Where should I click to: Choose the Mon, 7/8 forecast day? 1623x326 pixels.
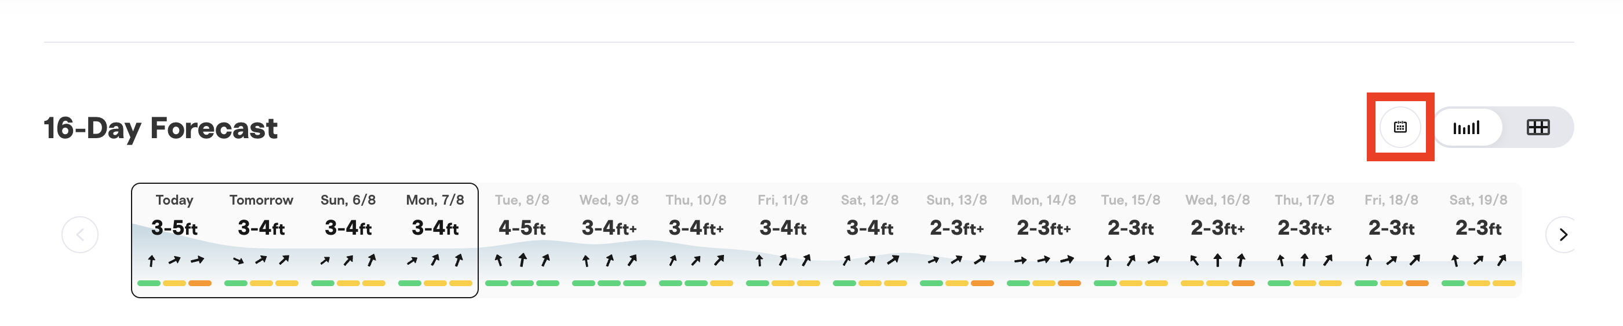click(435, 240)
